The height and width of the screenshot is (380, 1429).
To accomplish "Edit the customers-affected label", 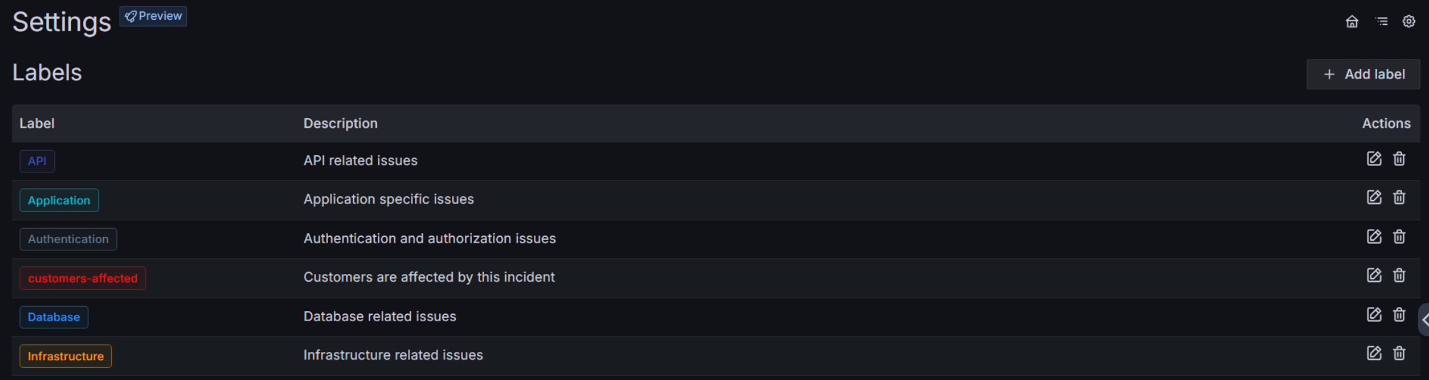I will click(1374, 275).
